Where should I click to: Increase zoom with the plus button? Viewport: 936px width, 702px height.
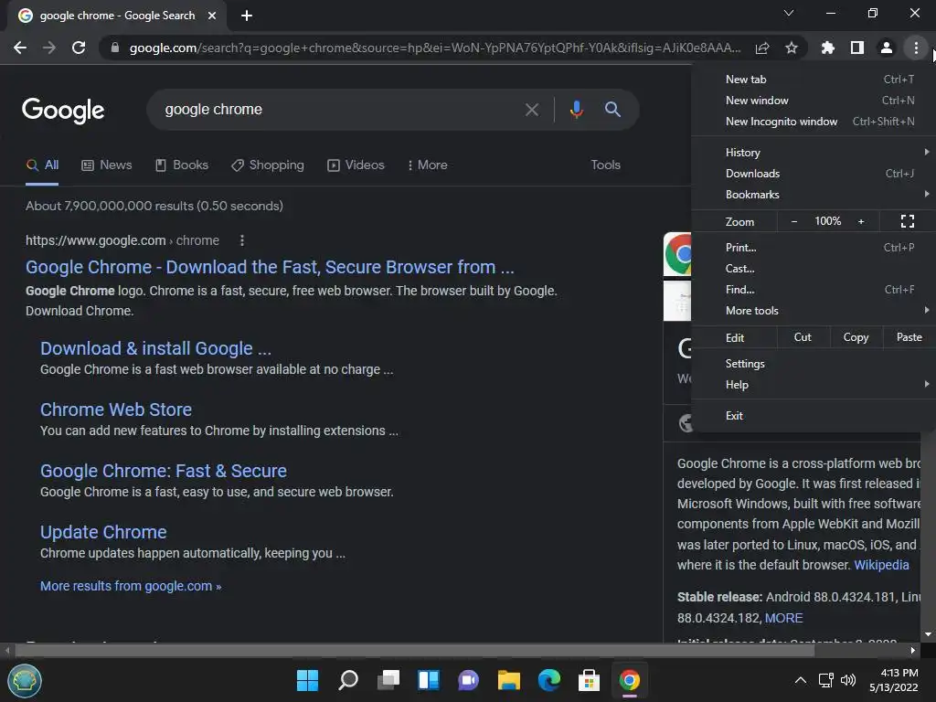click(861, 221)
